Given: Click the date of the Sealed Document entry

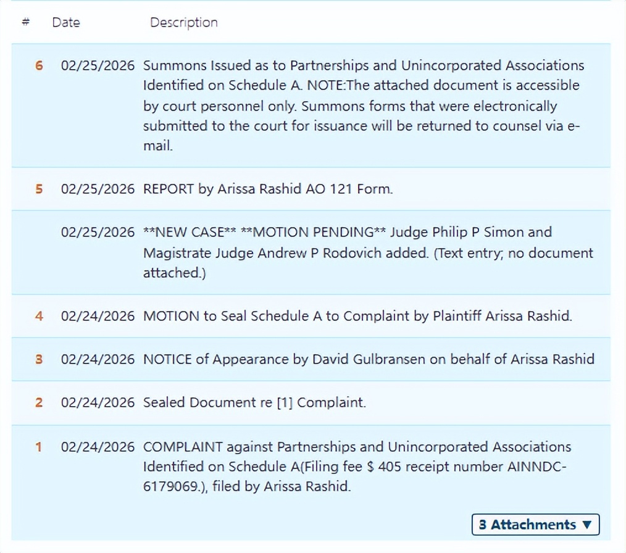Looking at the screenshot, I should click(98, 402).
